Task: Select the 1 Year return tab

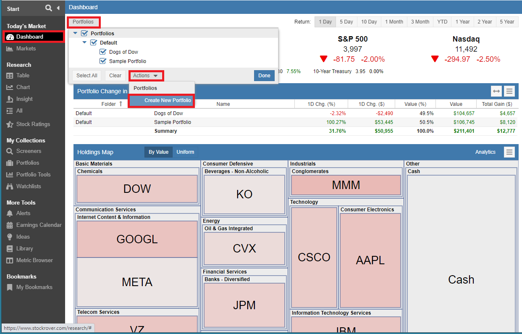Action: [x=462, y=22]
